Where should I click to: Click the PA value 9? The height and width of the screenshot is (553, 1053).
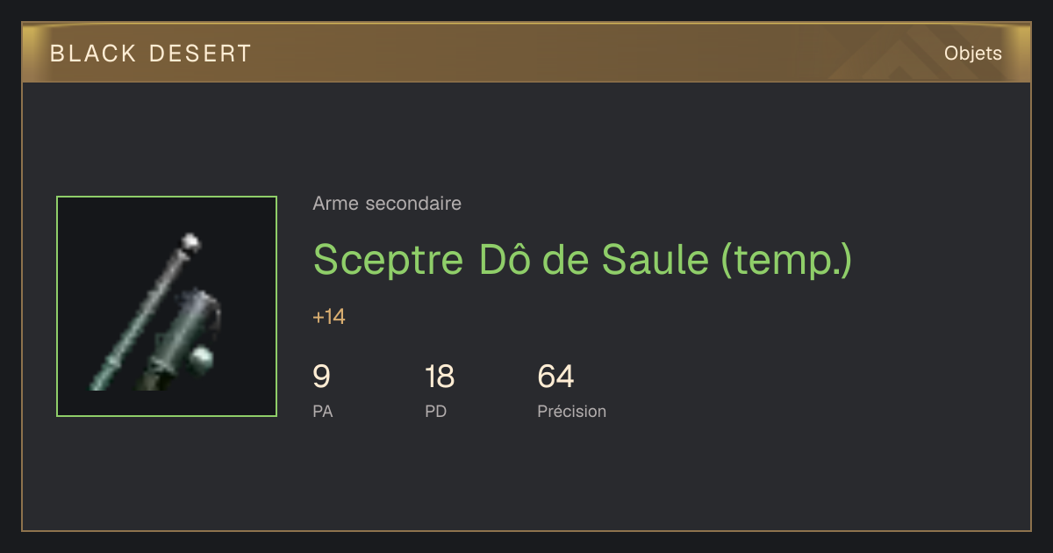[321, 377]
